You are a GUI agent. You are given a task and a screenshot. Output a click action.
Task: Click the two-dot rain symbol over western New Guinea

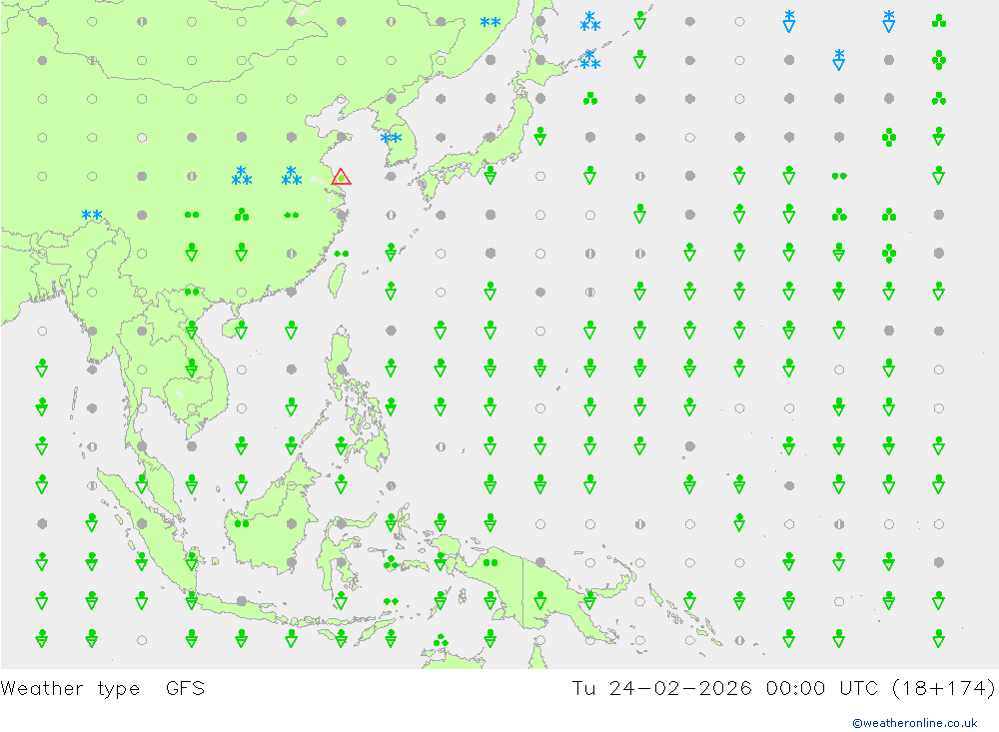click(490, 562)
